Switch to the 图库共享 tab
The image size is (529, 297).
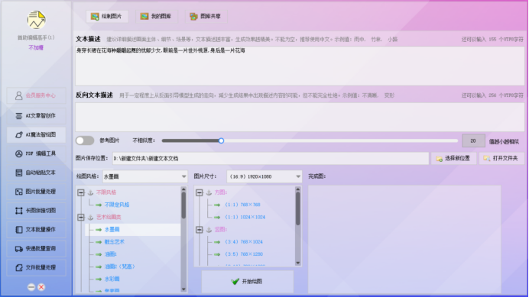click(206, 16)
